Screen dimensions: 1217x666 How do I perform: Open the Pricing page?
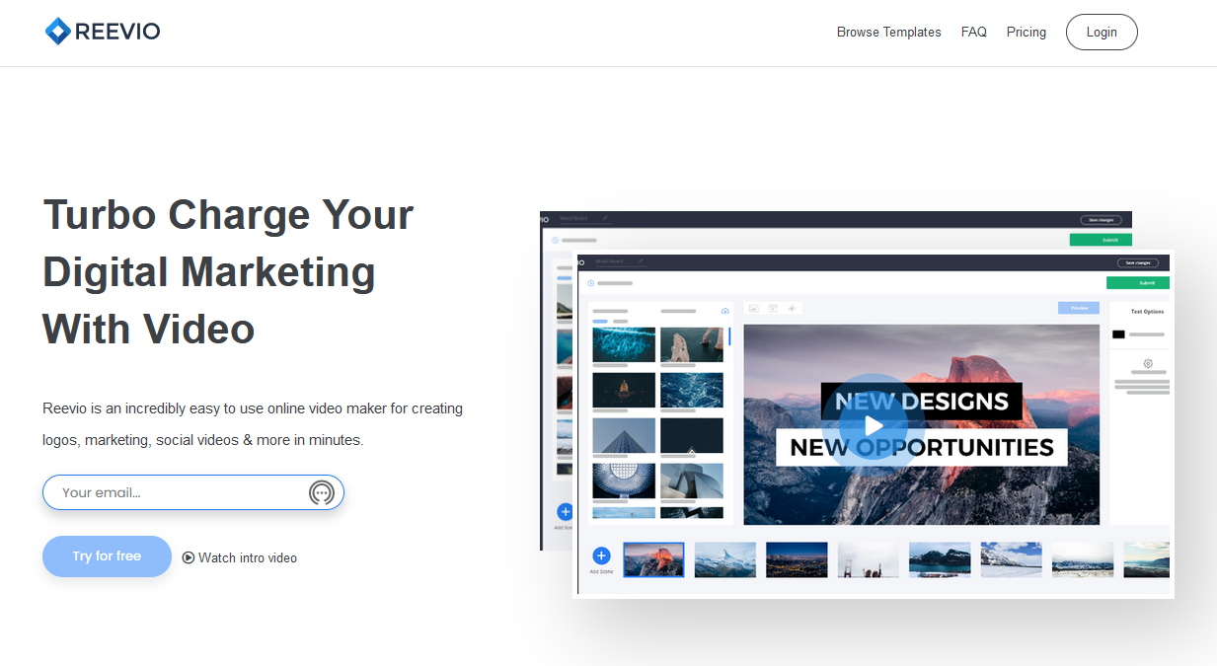tap(1026, 33)
